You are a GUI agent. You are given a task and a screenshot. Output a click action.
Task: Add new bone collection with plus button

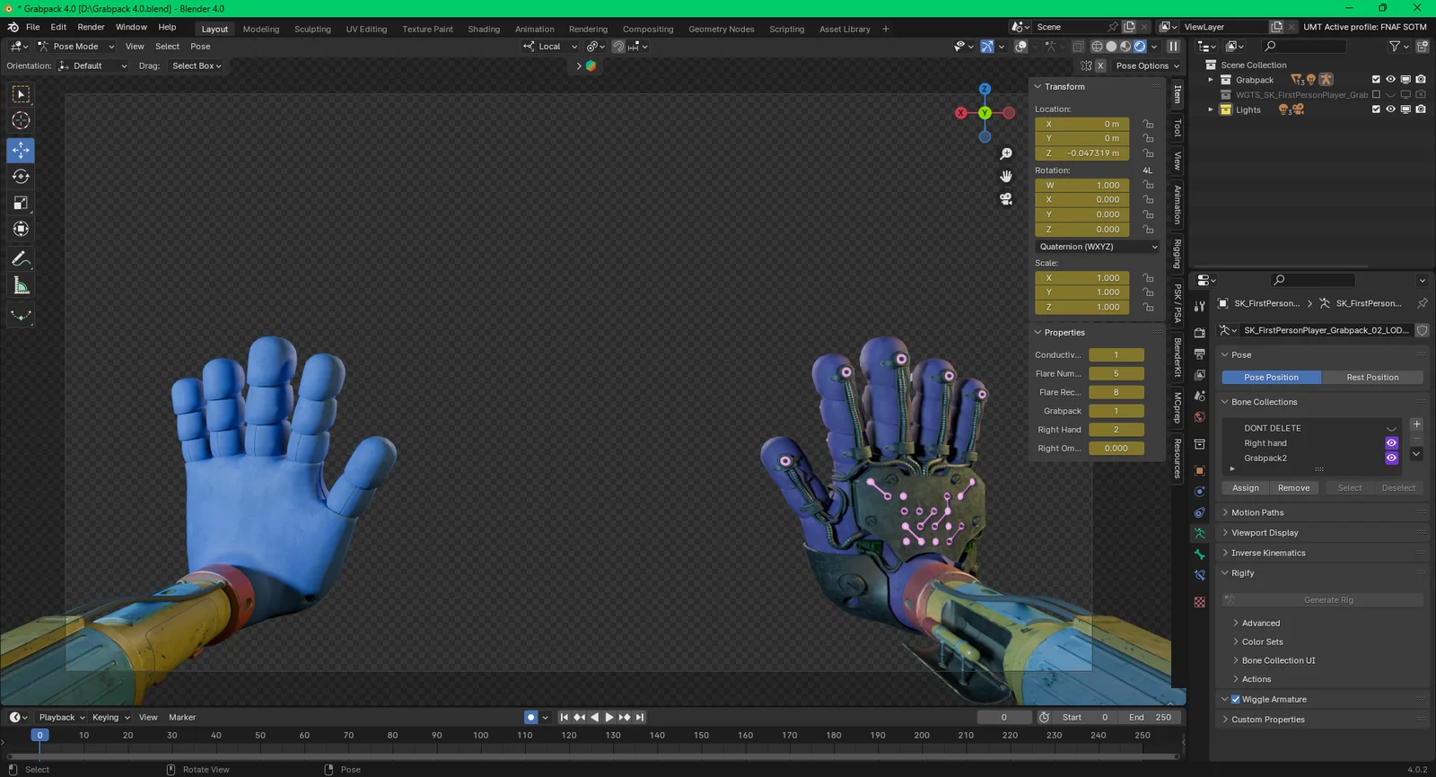pos(1416,424)
